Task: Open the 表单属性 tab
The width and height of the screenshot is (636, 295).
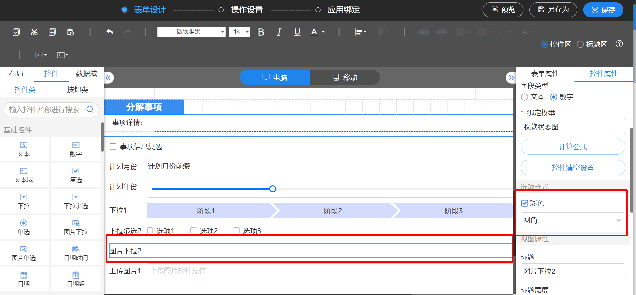Action: (x=545, y=74)
